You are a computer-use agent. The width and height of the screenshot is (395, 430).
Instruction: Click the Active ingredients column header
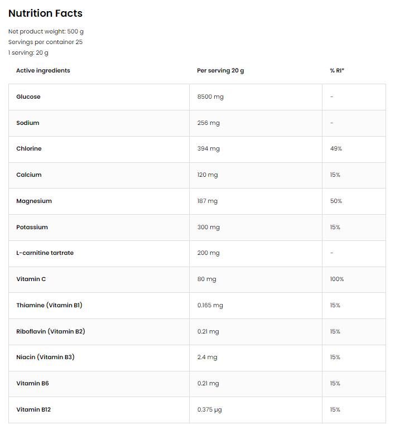43,71
